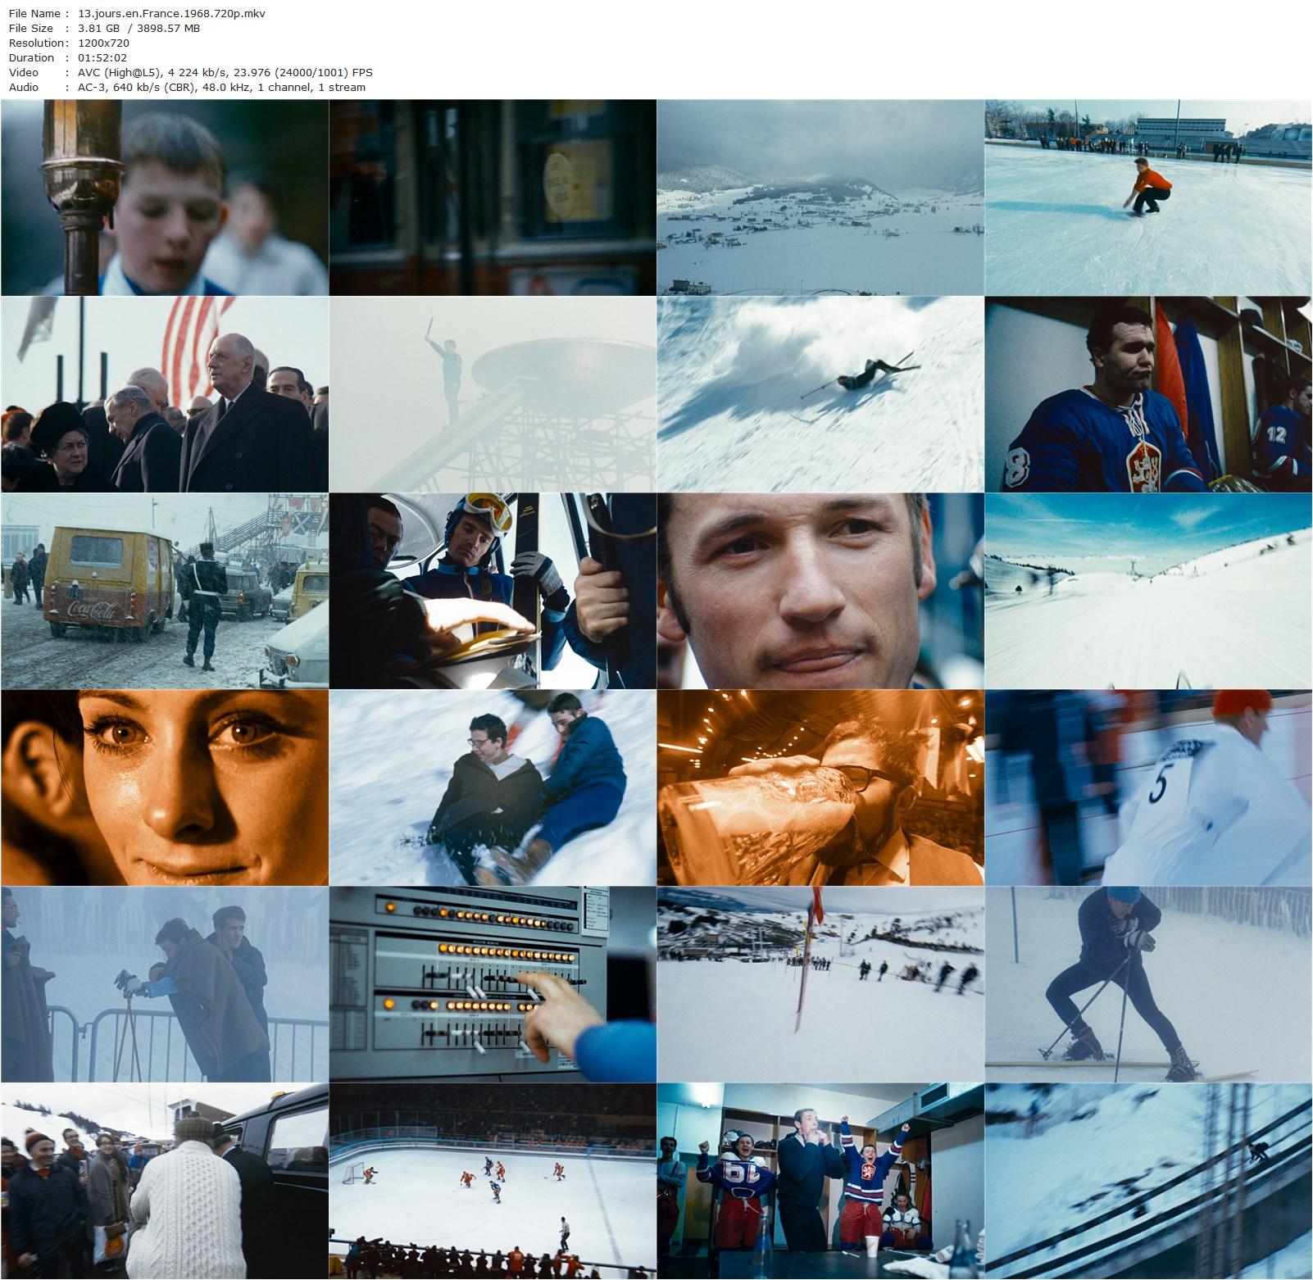Select the Coca-Cola van thumbnail

click(x=165, y=591)
